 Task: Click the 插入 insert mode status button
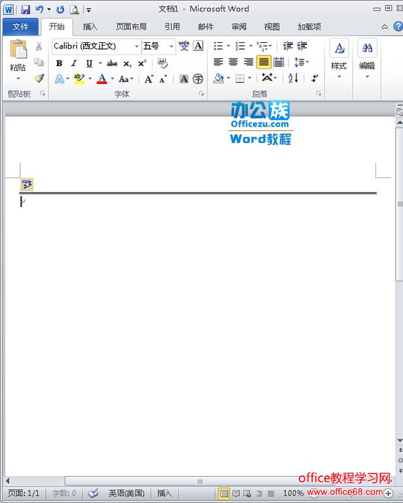pyautogui.click(x=165, y=493)
